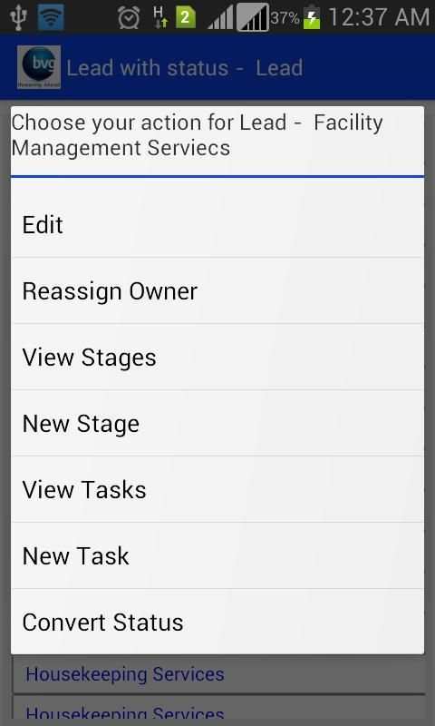This screenshot has width=435, height=726.
Task: Tap the USB connection status icon
Action: click(x=18, y=17)
